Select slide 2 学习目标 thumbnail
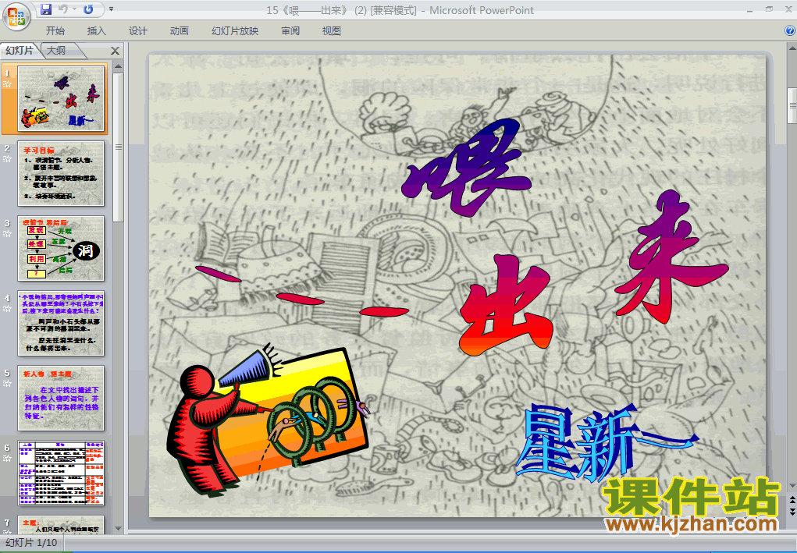 tap(61, 173)
